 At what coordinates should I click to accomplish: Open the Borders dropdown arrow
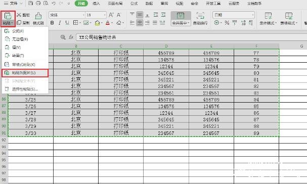[x=80, y=23]
